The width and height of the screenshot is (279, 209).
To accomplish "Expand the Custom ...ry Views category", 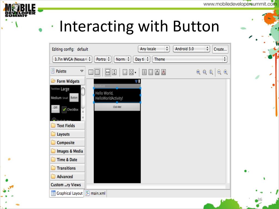I will click(68, 185).
